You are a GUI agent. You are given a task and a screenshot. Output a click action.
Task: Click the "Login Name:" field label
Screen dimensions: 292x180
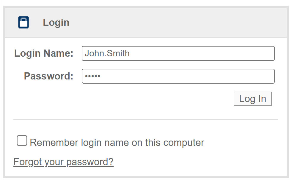coord(44,53)
